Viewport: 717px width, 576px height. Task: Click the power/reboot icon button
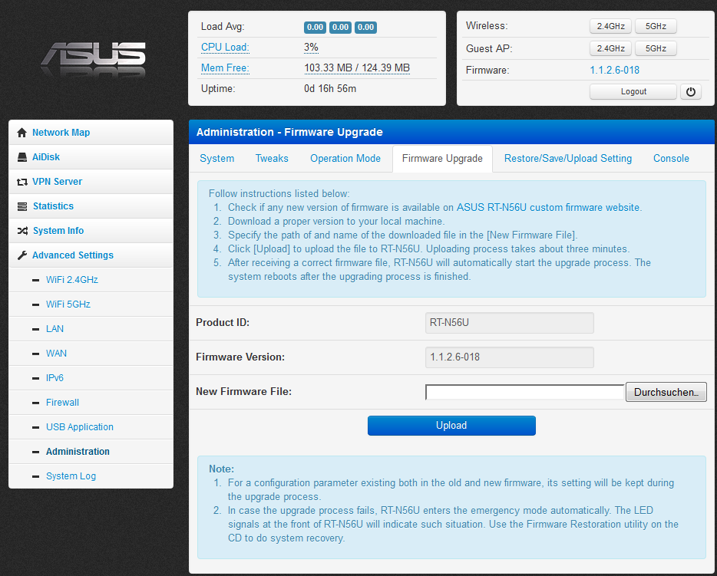691,92
